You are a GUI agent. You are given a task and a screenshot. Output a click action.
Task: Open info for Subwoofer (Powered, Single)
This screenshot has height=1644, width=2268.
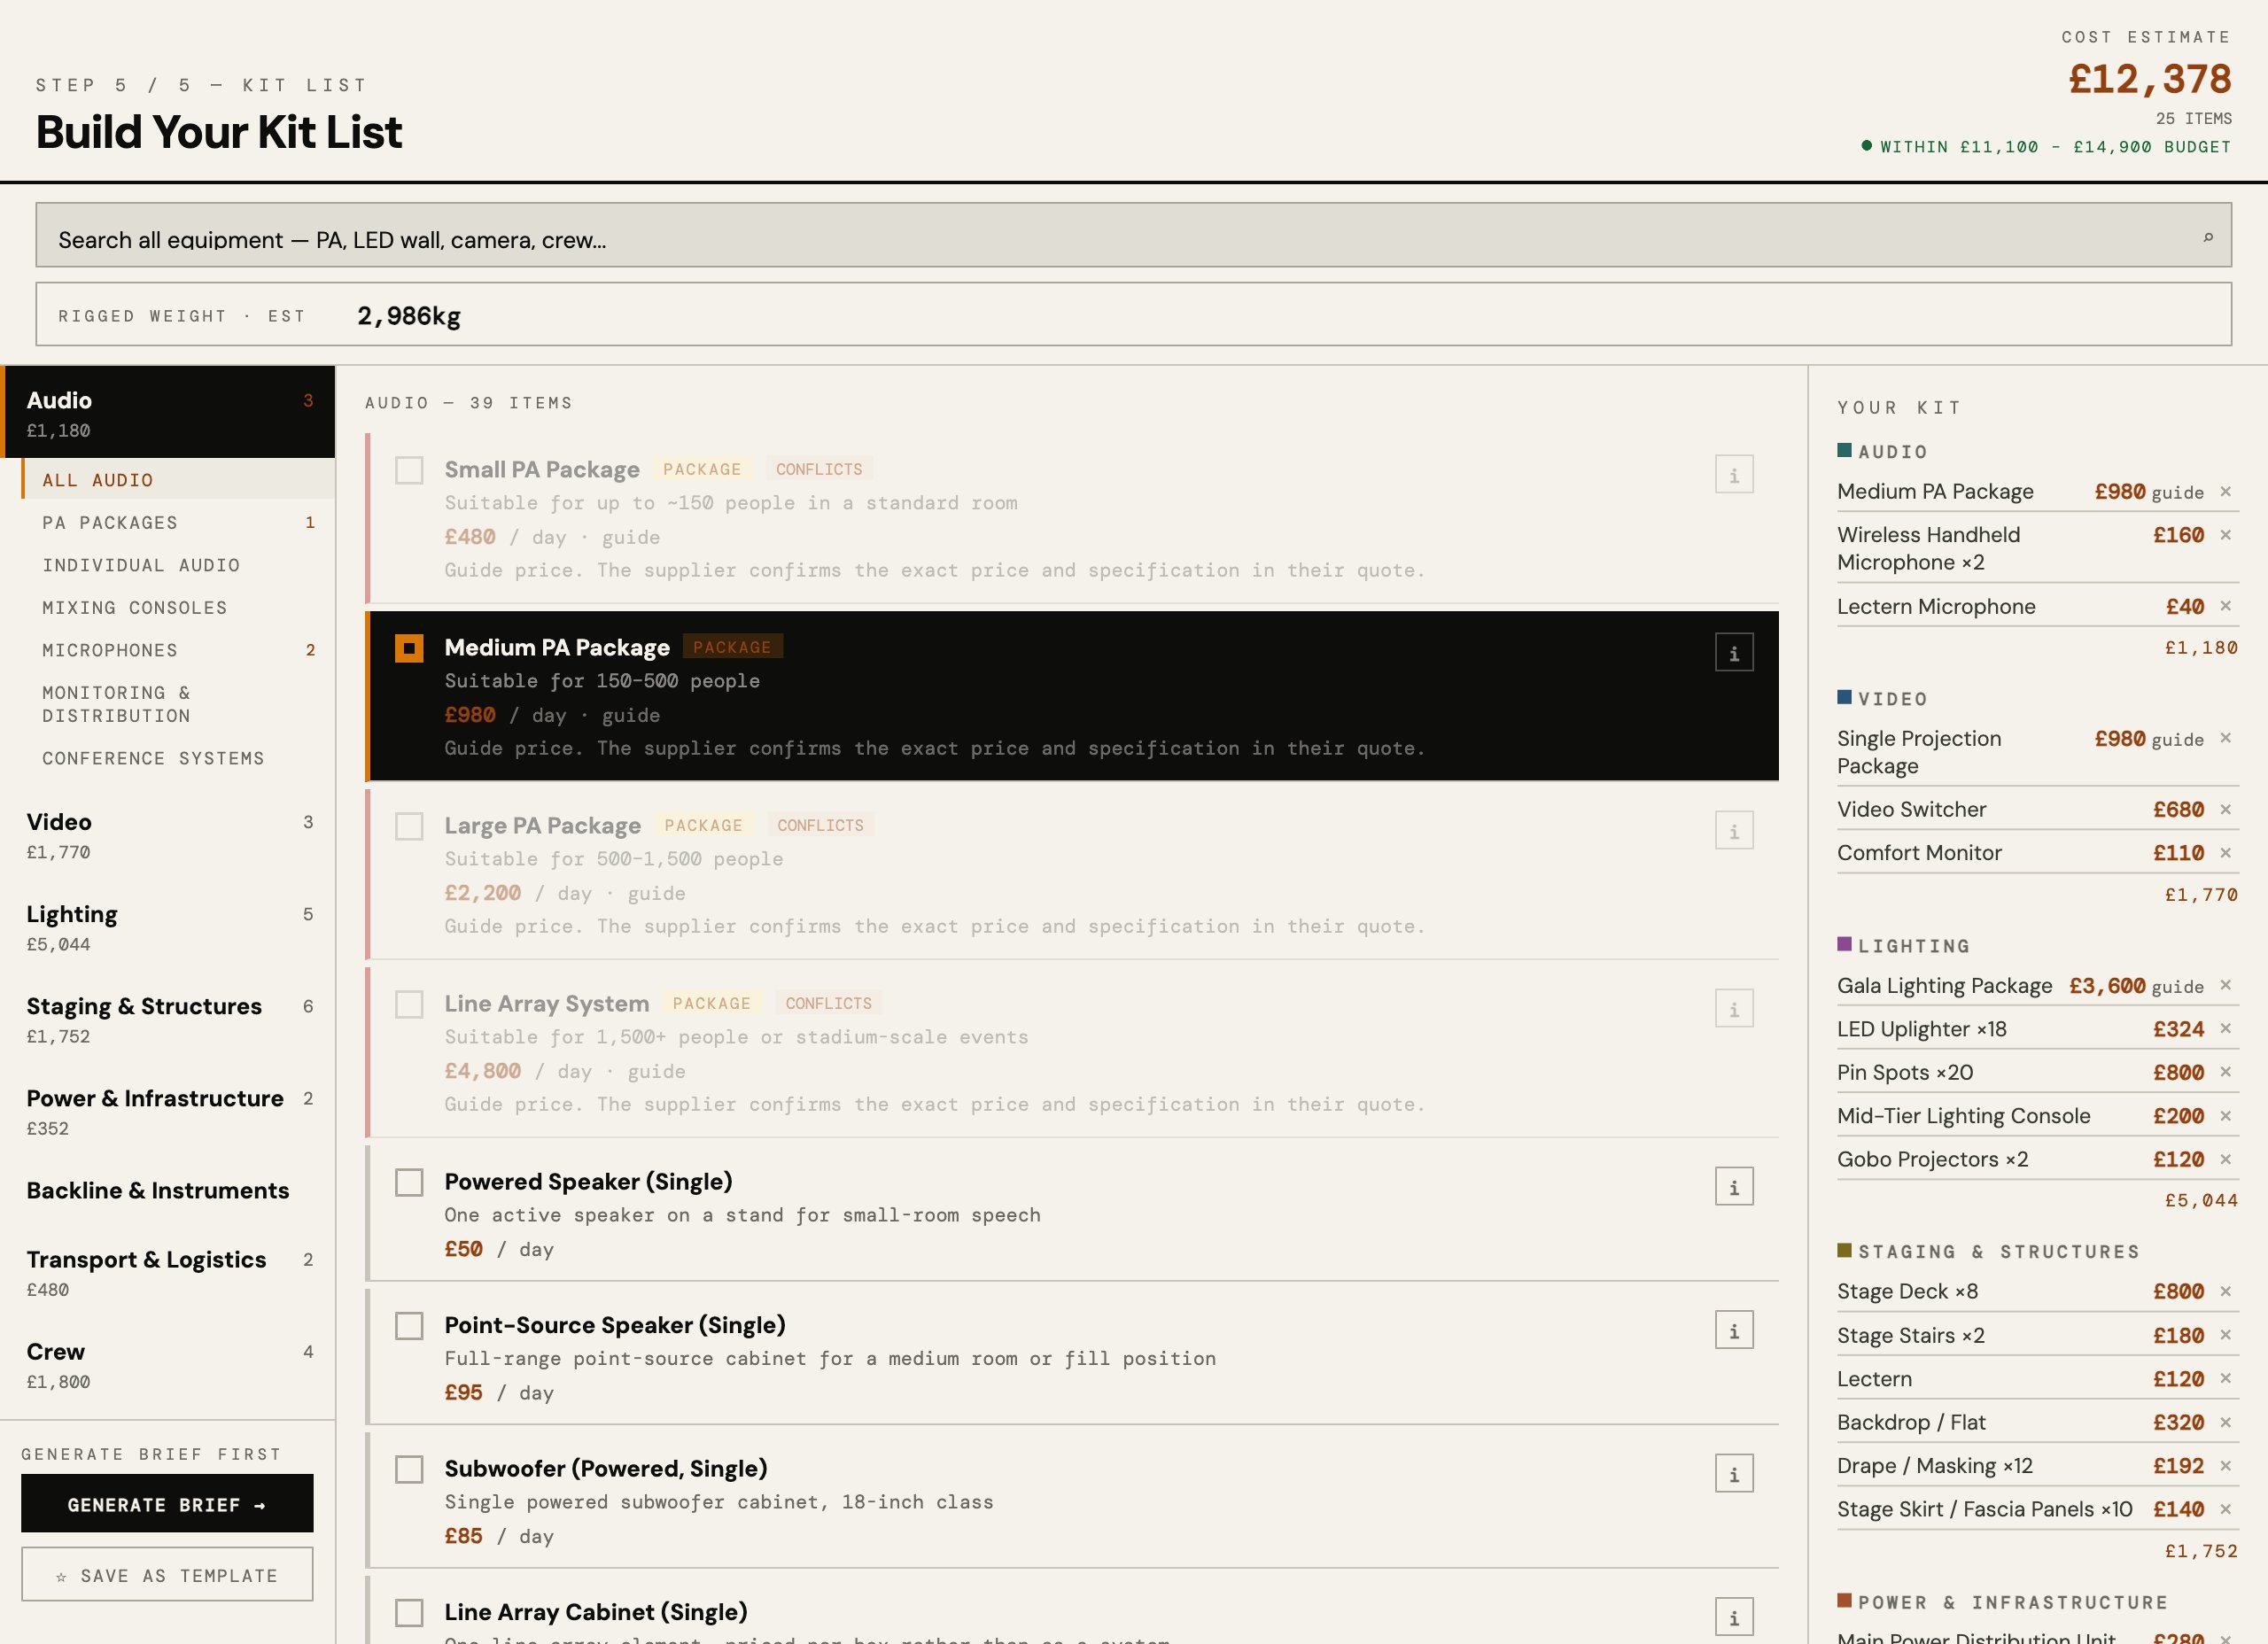click(1734, 1474)
